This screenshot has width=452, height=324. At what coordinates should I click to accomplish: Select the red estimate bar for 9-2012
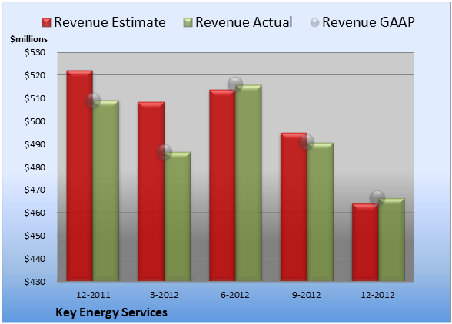pyautogui.click(x=294, y=207)
